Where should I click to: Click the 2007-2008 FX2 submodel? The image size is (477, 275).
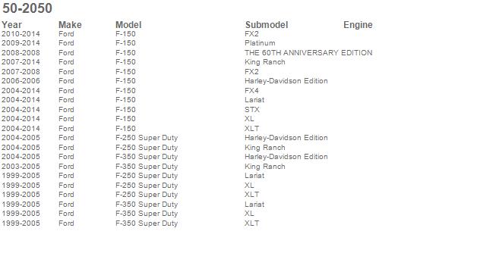click(x=251, y=72)
